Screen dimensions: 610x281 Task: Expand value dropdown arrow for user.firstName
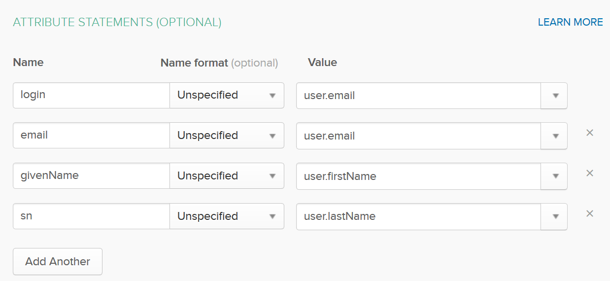[x=555, y=176]
